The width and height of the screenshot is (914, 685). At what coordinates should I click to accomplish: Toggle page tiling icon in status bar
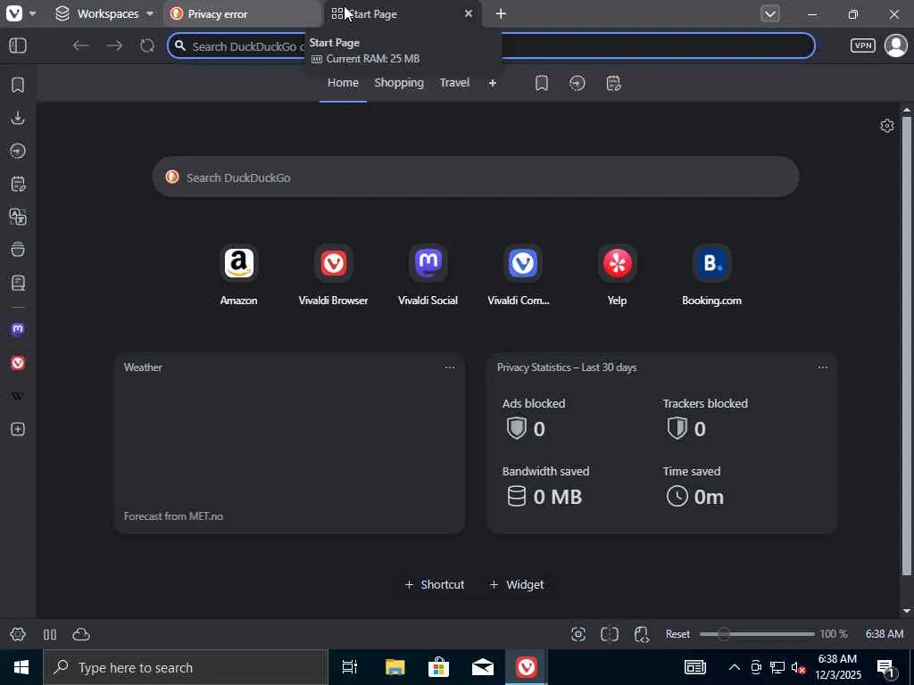609,634
